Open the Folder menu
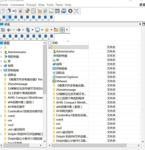 pyautogui.click(x=4, y=5)
